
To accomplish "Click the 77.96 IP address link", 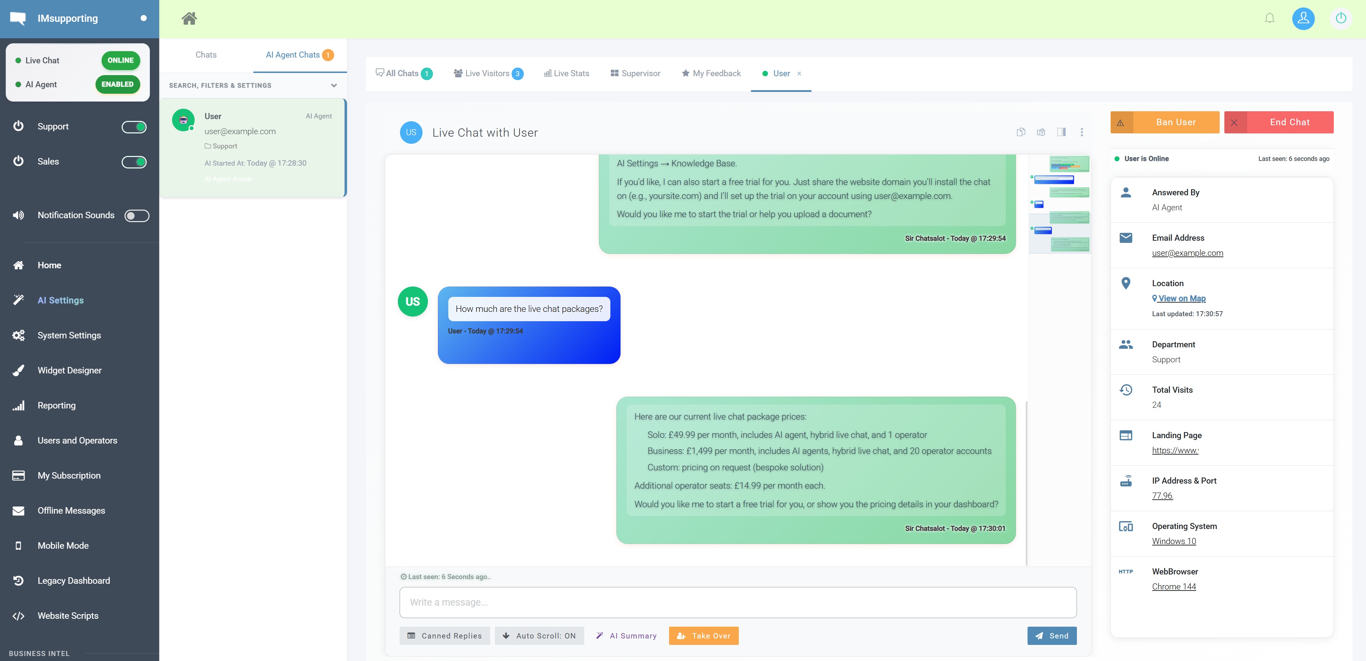I will [x=1162, y=496].
